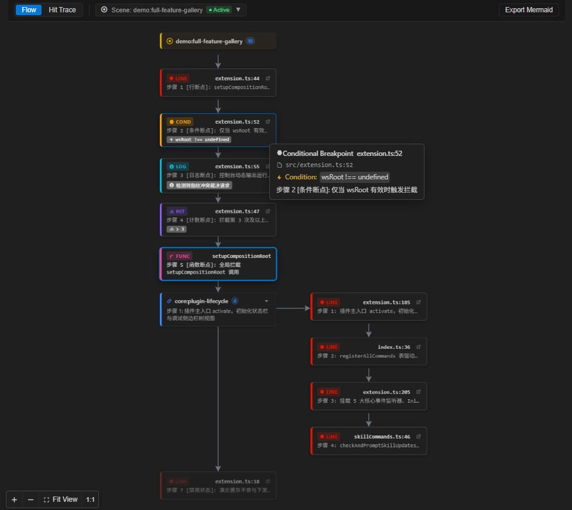Switch to the Flow tab
Viewport: 572px width, 510px height.
29,10
